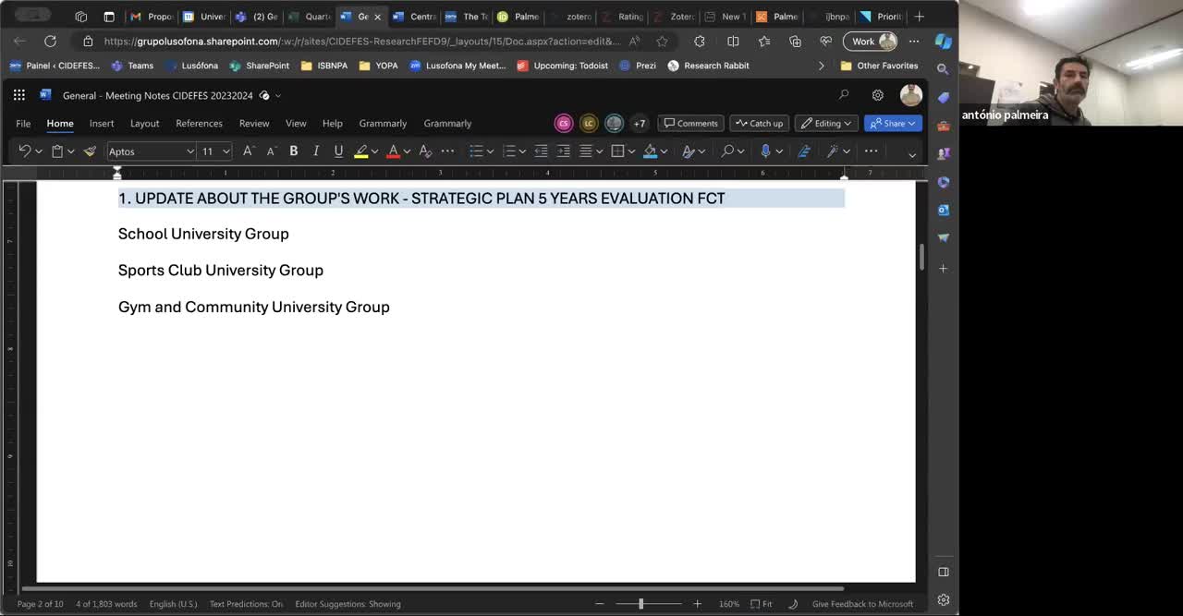
Task: Open the File menu
Action: click(23, 123)
